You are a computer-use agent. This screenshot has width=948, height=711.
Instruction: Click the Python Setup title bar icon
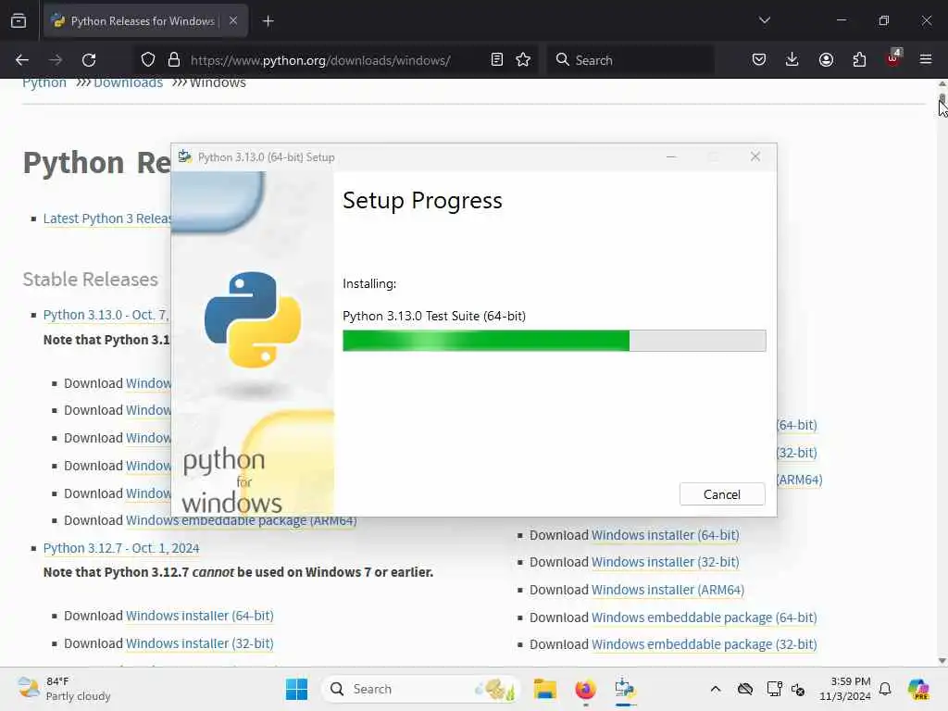tap(185, 157)
